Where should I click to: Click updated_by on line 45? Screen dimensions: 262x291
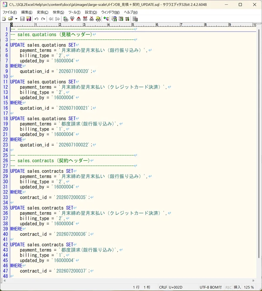click(x=32, y=260)
